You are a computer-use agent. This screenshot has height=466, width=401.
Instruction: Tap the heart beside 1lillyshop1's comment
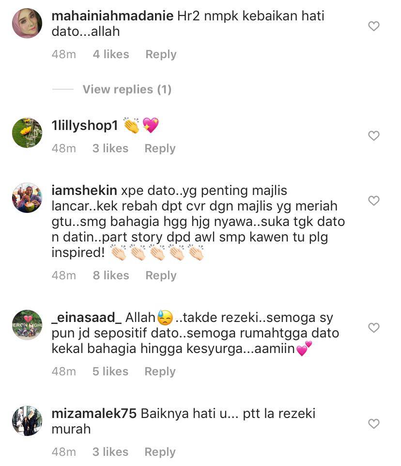(374, 135)
